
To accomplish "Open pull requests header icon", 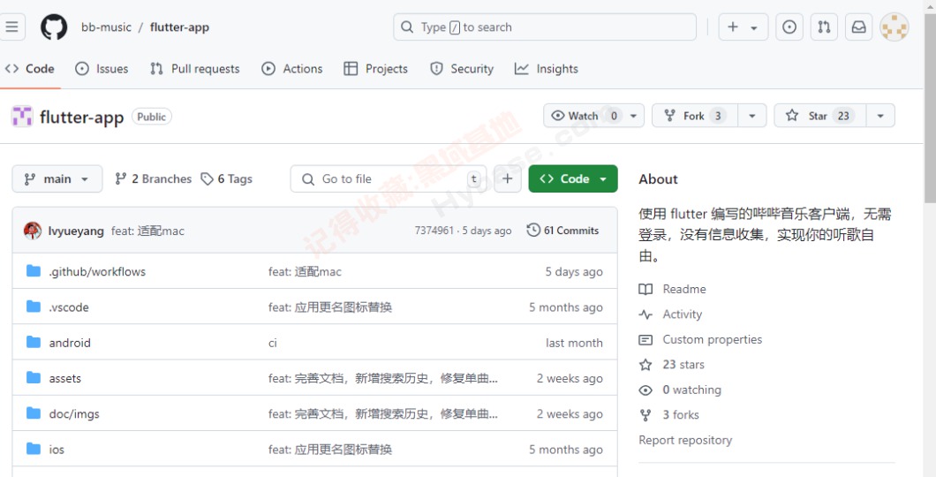I will click(x=824, y=26).
